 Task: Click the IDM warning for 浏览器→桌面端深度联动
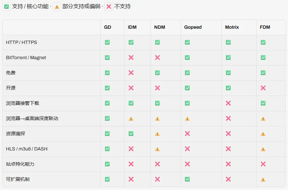[x=131, y=119]
